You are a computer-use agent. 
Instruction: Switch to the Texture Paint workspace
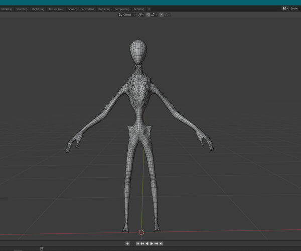point(56,9)
